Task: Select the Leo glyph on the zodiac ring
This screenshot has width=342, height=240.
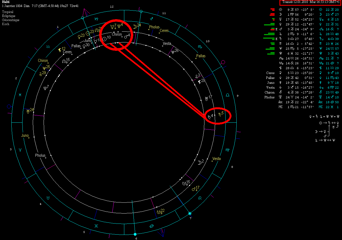Action: pyautogui.click(x=200, y=198)
